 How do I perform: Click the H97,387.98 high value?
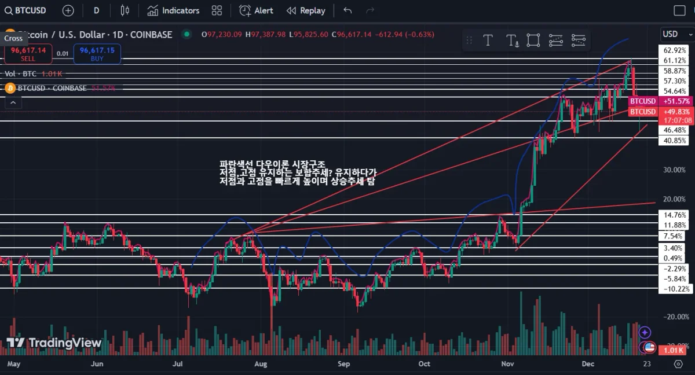[x=265, y=35]
